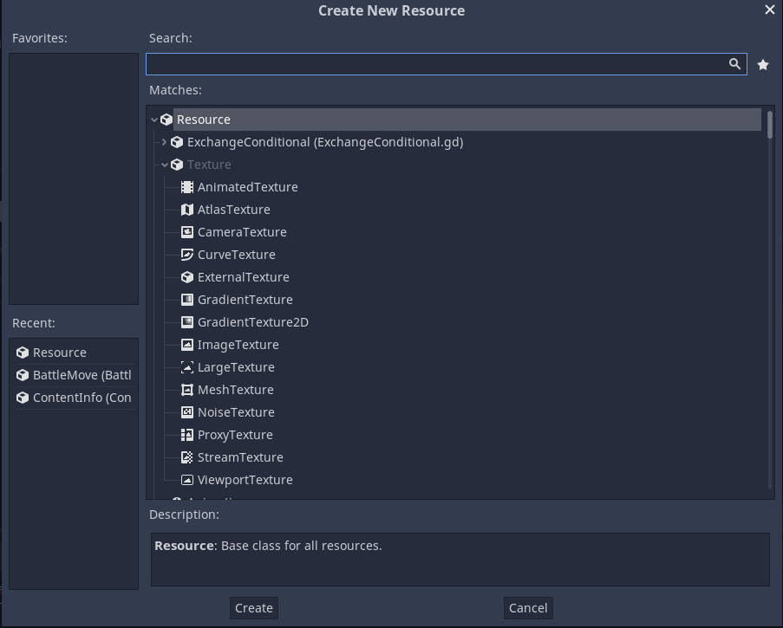This screenshot has width=783, height=628.
Task: Toggle the favorite star beside search field
Action: [762, 63]
